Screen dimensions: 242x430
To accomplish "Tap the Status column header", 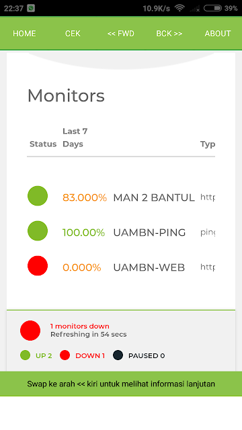I will click(x=43, y=144).
